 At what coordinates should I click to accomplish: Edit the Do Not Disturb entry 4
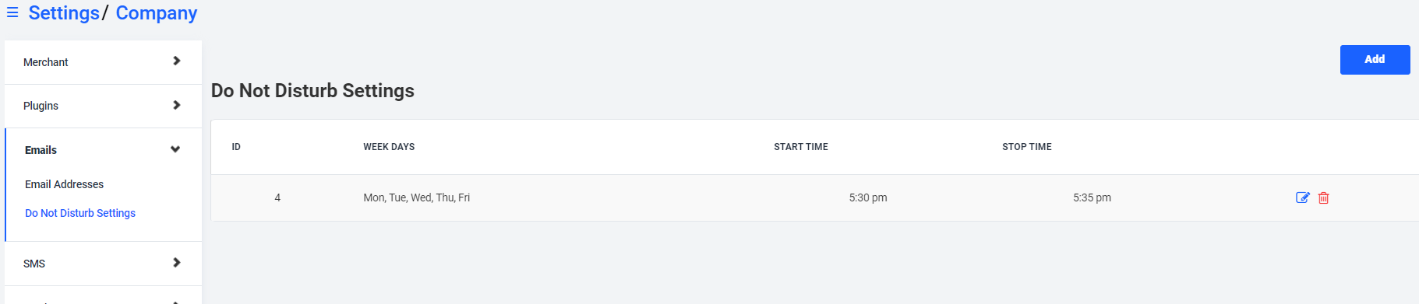click(x=1302, y=197)
